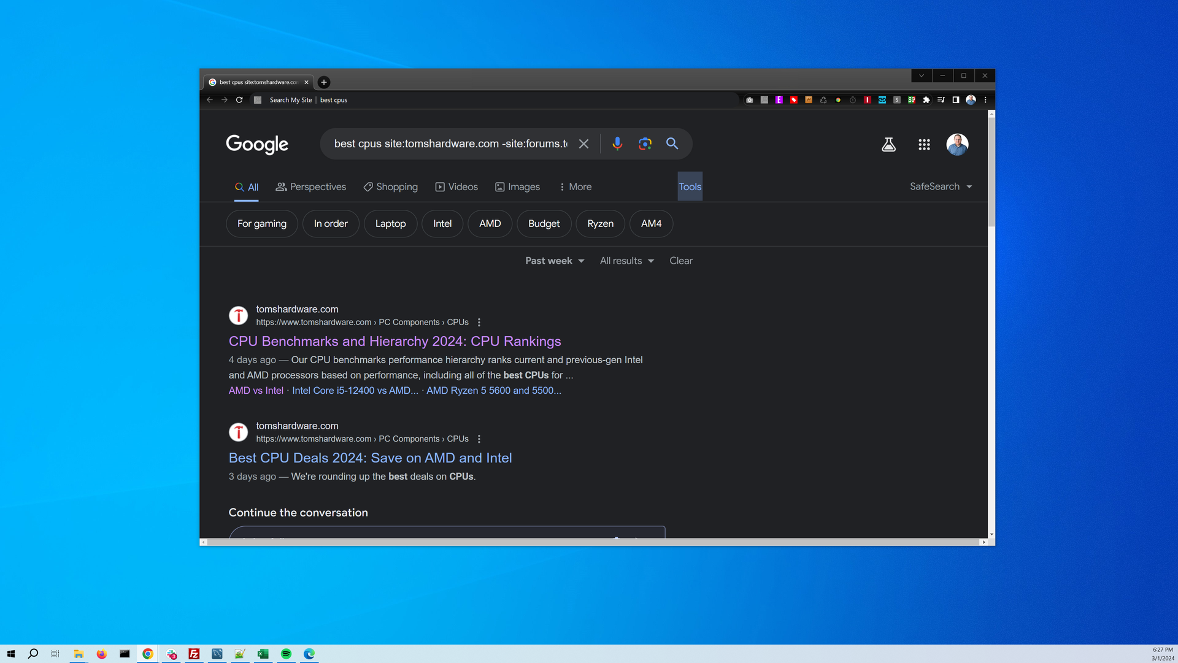
Task: Open Search Labs via the flask icon
Action: pos(888,144)
